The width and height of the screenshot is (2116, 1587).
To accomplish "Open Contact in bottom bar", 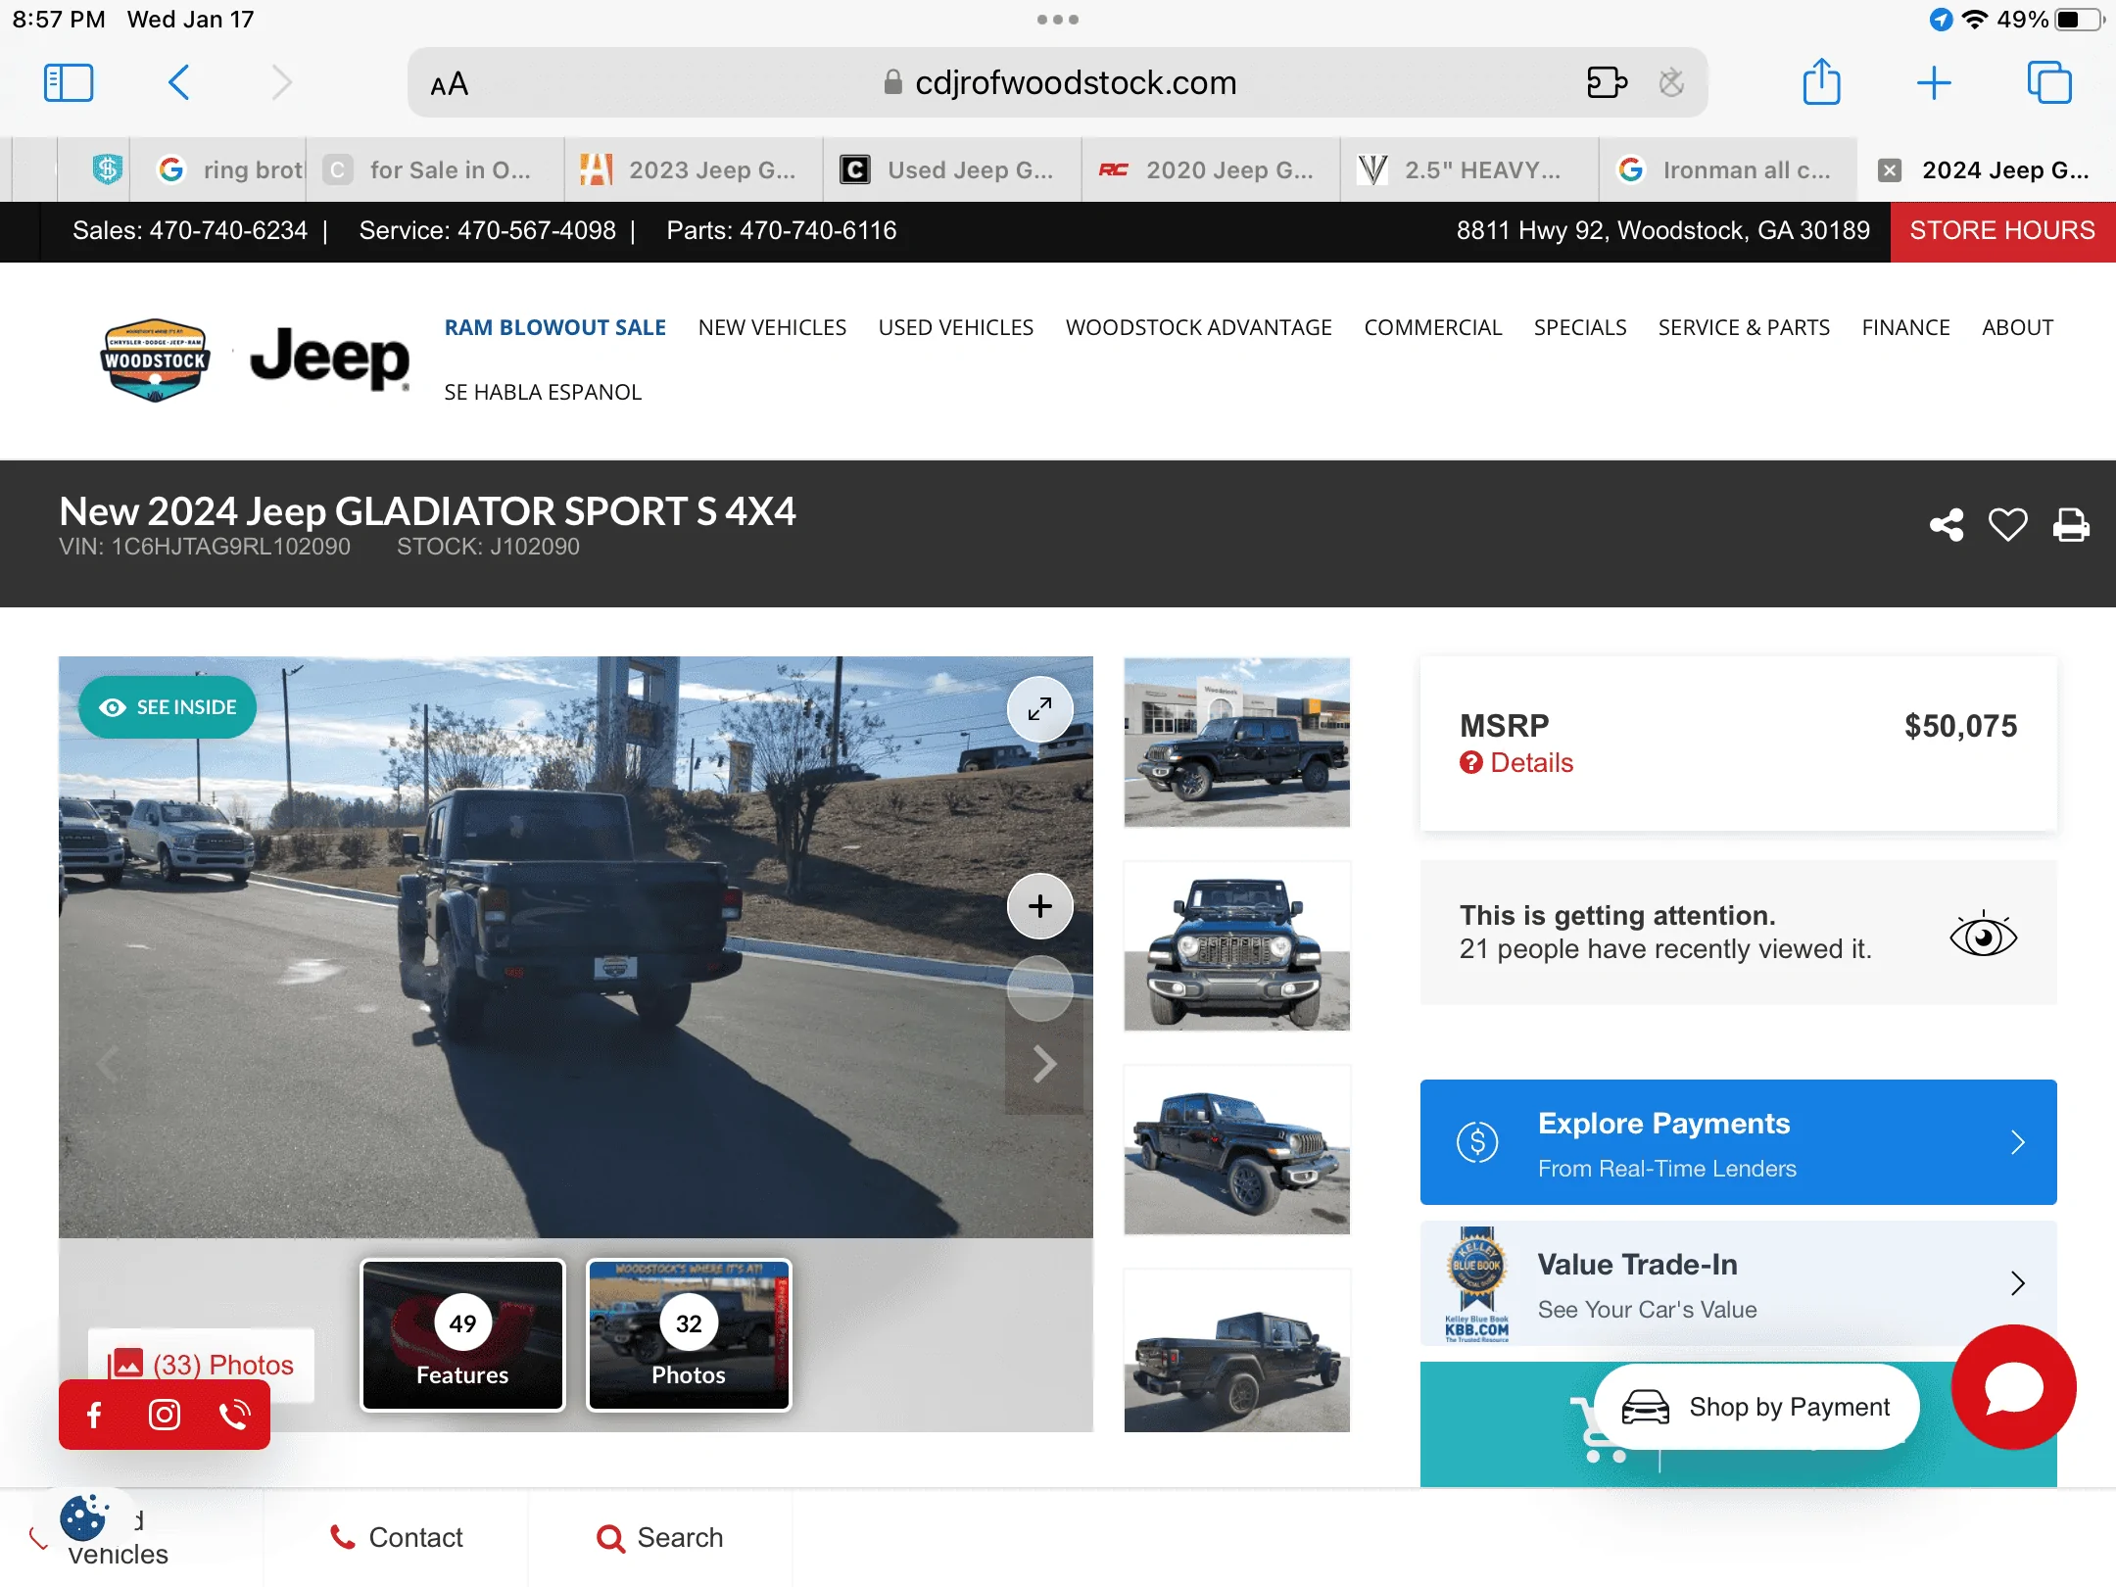I will coord(396,1538).
